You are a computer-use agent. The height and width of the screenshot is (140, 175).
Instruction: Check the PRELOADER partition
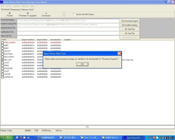pos(2,43)
